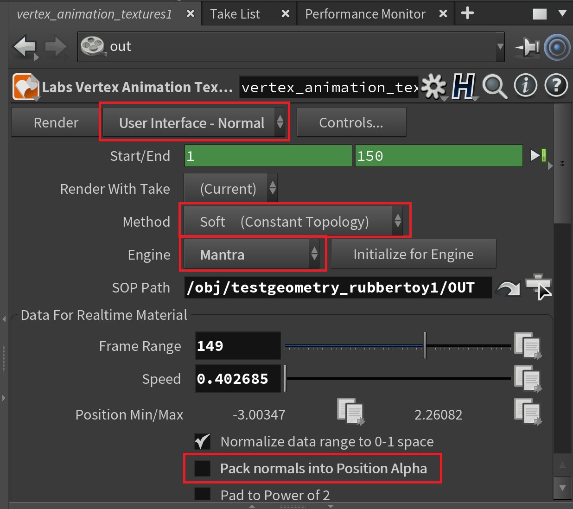Open the Controls... dialog
This screenshot has height=509, width=573.
[351, 122]
